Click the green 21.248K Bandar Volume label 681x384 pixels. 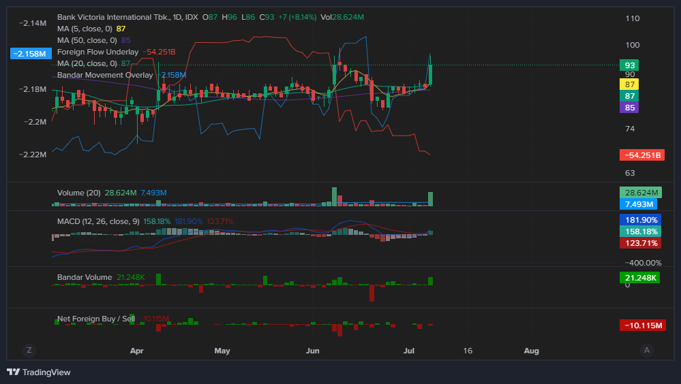point(639,278)
